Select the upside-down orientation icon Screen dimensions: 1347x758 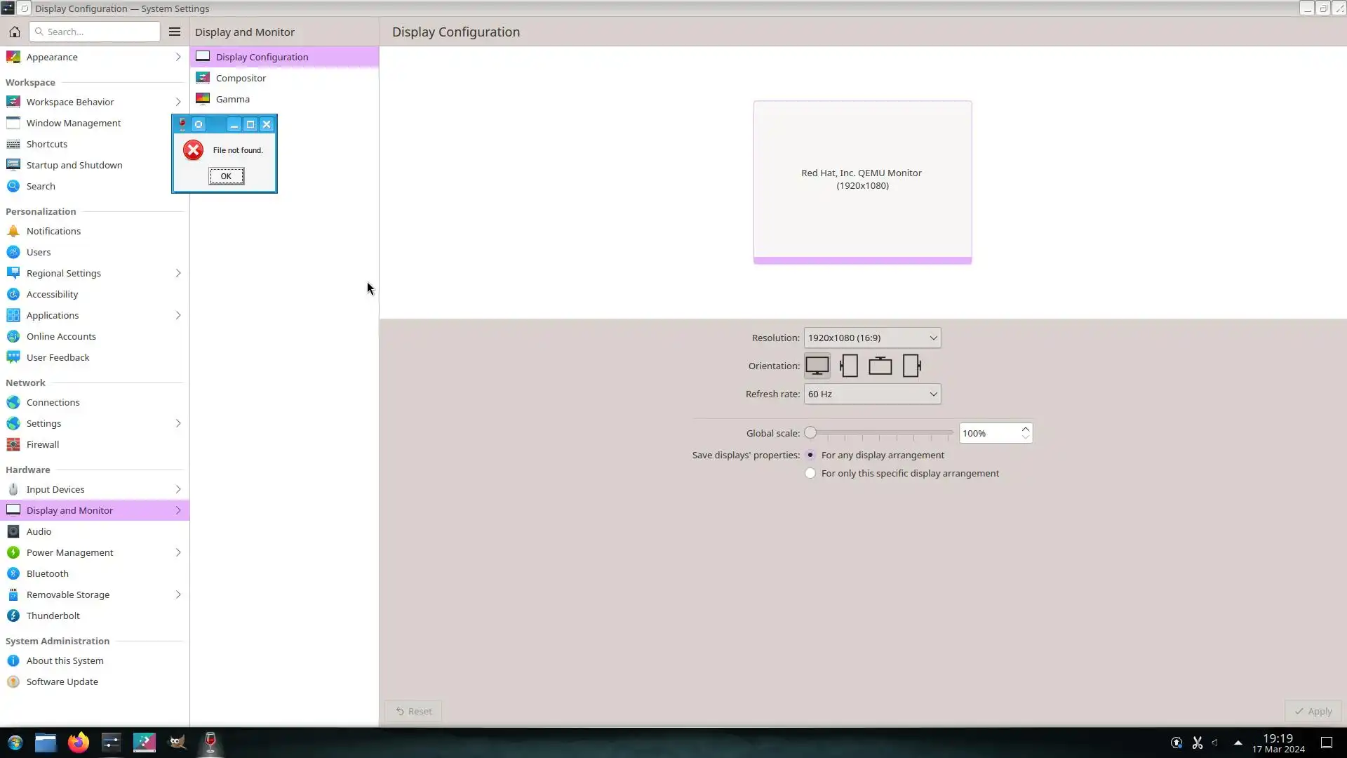pyautogui.click(x=880, y=366)
